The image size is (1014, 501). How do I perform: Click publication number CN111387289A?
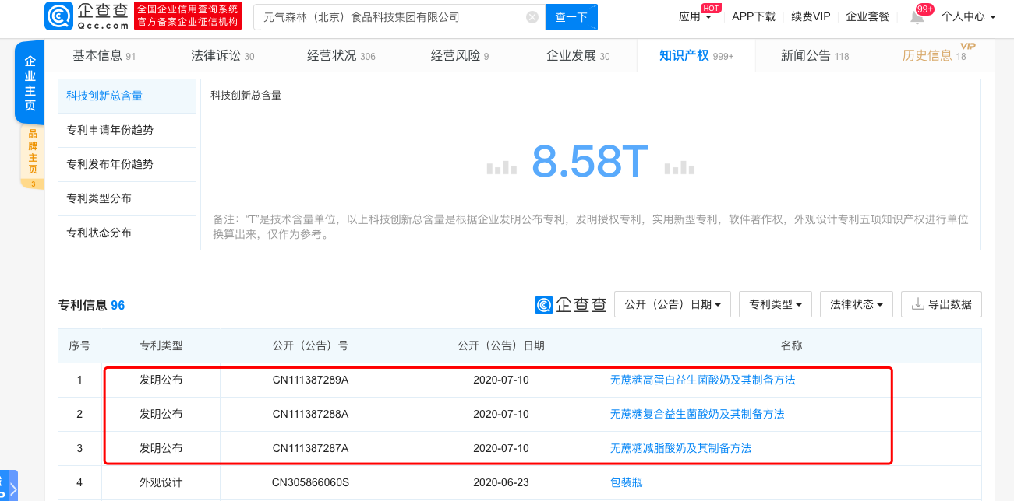click(310, 380)
